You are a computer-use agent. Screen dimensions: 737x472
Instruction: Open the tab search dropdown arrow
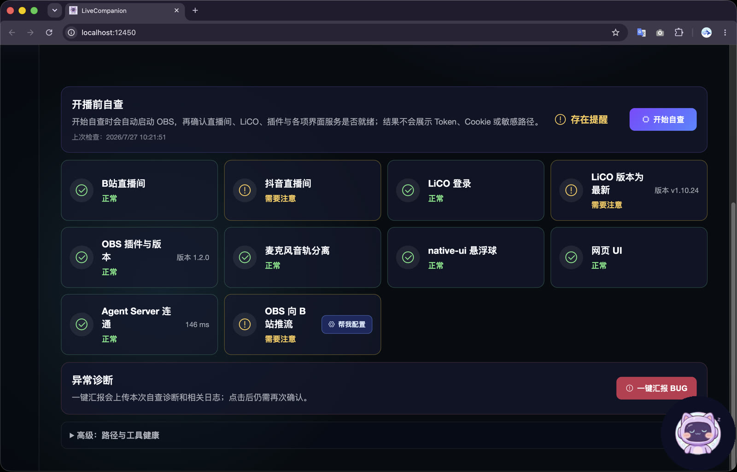[55, 10]
